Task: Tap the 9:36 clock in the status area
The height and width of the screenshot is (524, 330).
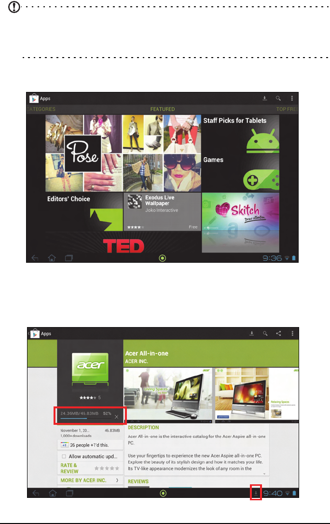Action: pyautogui.click(x=272, y=258)
